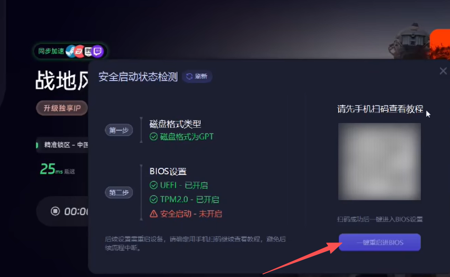Click the 安全启动 - 未开启 status text

tap(191, 214)
